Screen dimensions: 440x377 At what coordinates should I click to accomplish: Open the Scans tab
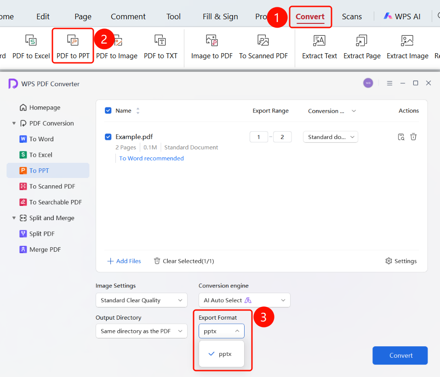352,17
